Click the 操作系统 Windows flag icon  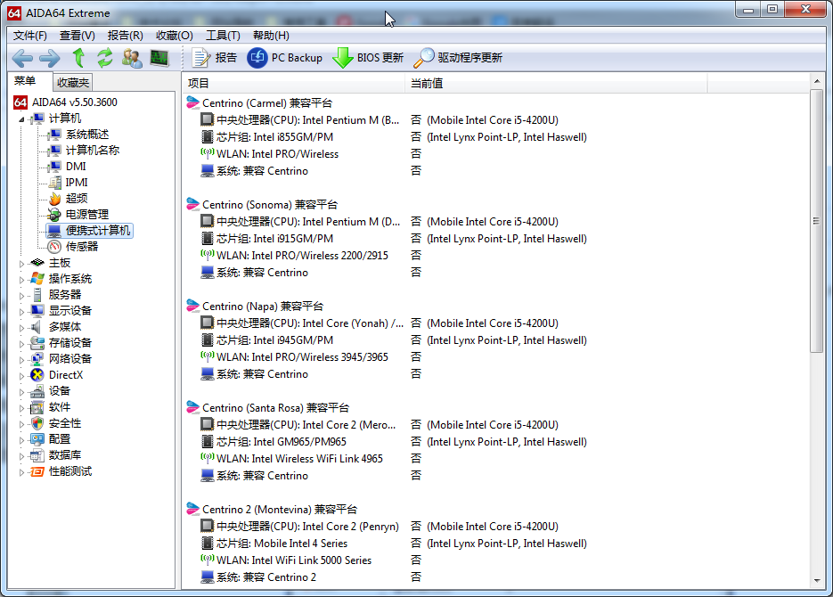click(37, 278)
